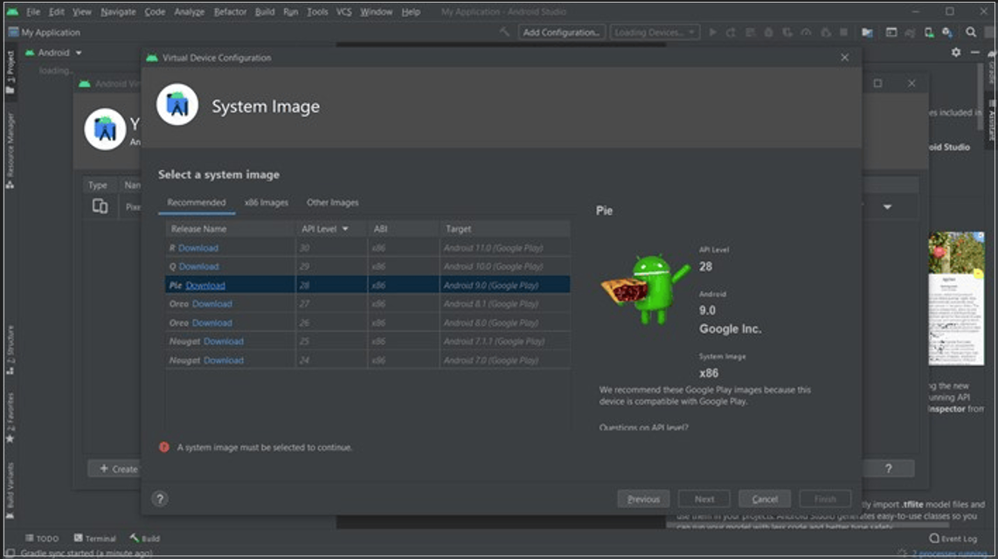Open the Event Log
This screenshot has width=998, height=559.
[x=953, y=538]
